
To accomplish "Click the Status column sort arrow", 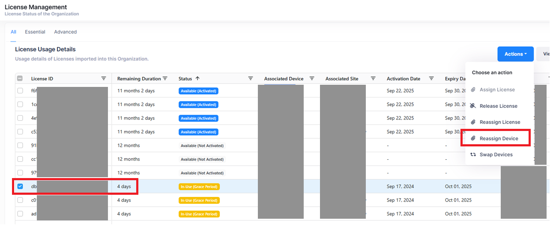I will point(197,79).
